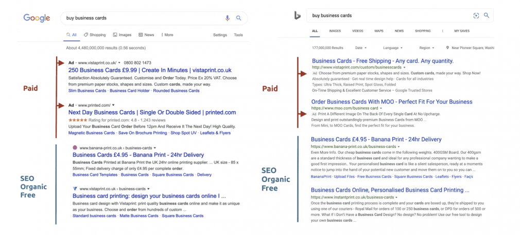The height and width of the screenshot is (235, 520).
Task: Click the 'Slim Business Cards' sitelink
Action: 87,91
